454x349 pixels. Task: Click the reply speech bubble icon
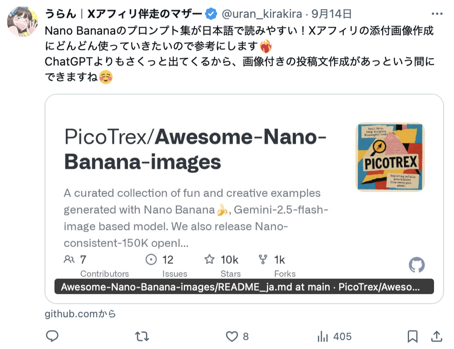[52, 336]
